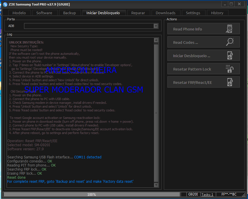Click 'Reading PIT from phone... OK' line
The image size is (248, 199).
click(x=31, y=165)
